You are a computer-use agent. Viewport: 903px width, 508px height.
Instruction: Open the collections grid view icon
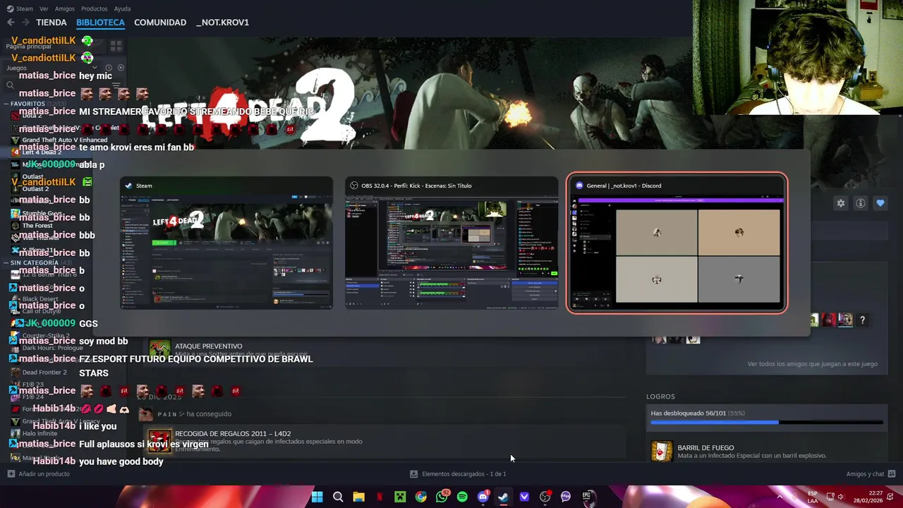116,45
